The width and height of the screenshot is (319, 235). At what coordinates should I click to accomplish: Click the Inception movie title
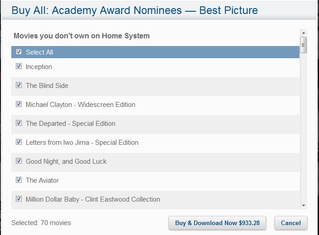click(x=38, y=67)
